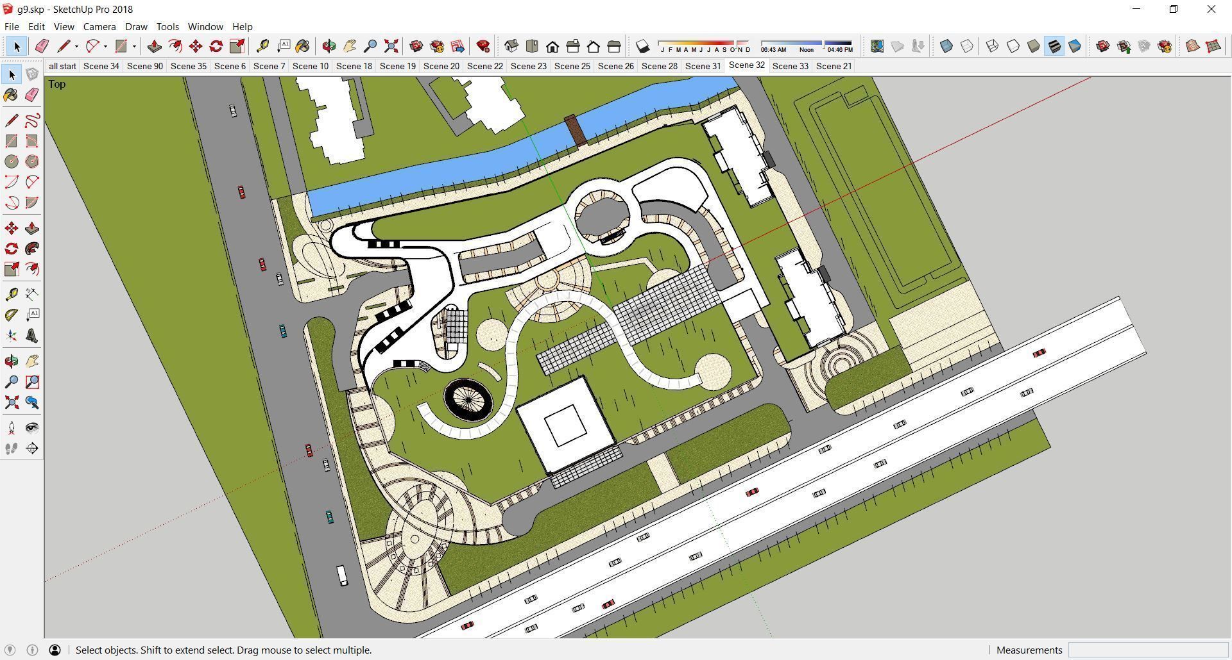Switch to Iso view icon
This screenshot has width=1232, height=660.
(x=511, y=46)
